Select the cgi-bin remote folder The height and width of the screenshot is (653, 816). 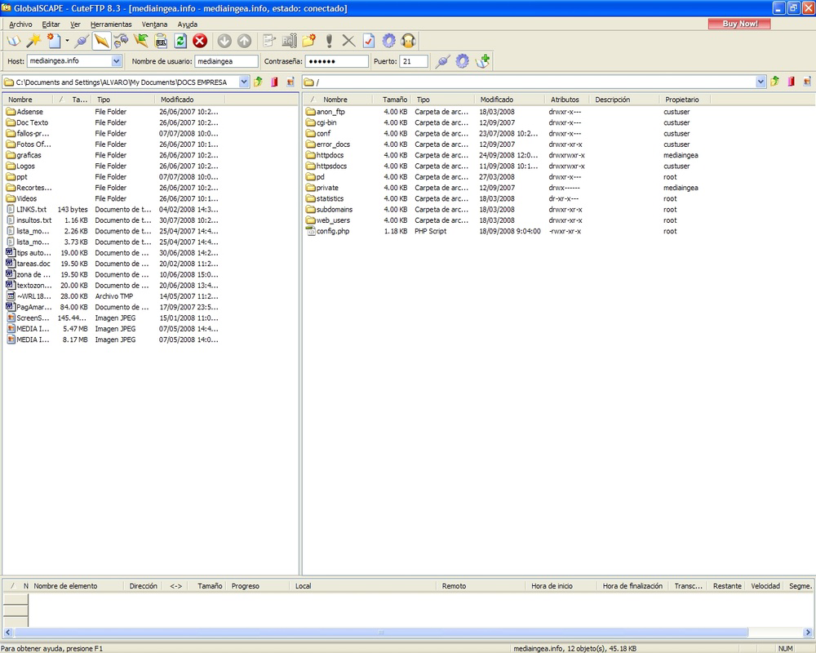click(326, 122)
